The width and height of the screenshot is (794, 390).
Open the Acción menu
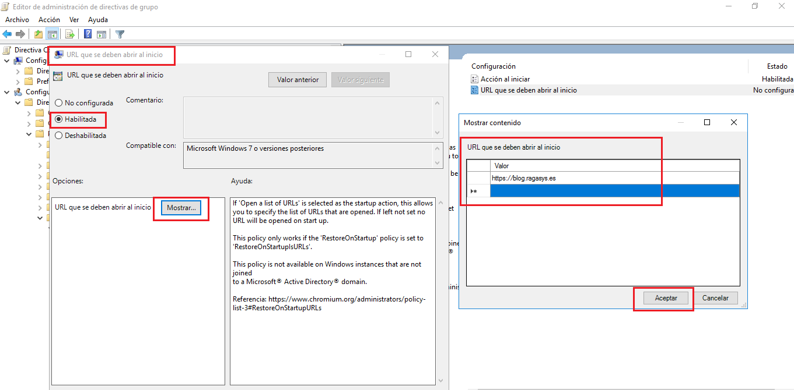pyautogui.click(x=49, y=19)
